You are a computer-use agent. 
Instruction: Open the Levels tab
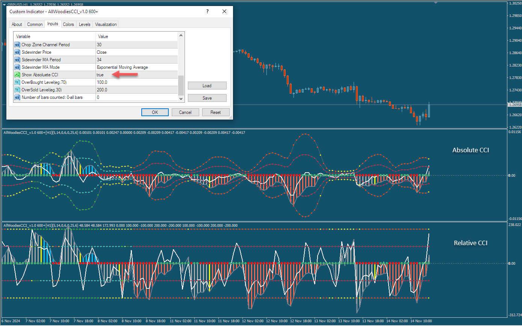(x=85, y=24)
